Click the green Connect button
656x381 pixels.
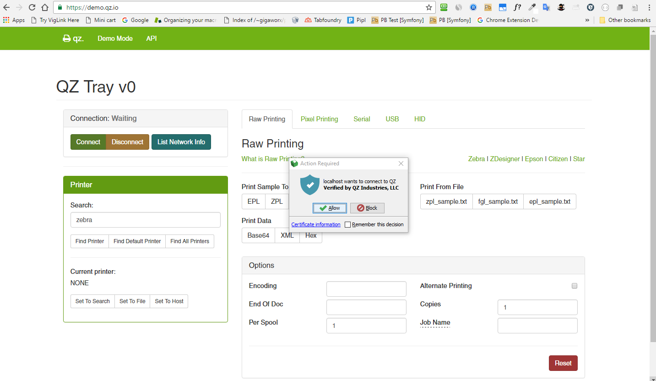[x=88, y=142]
